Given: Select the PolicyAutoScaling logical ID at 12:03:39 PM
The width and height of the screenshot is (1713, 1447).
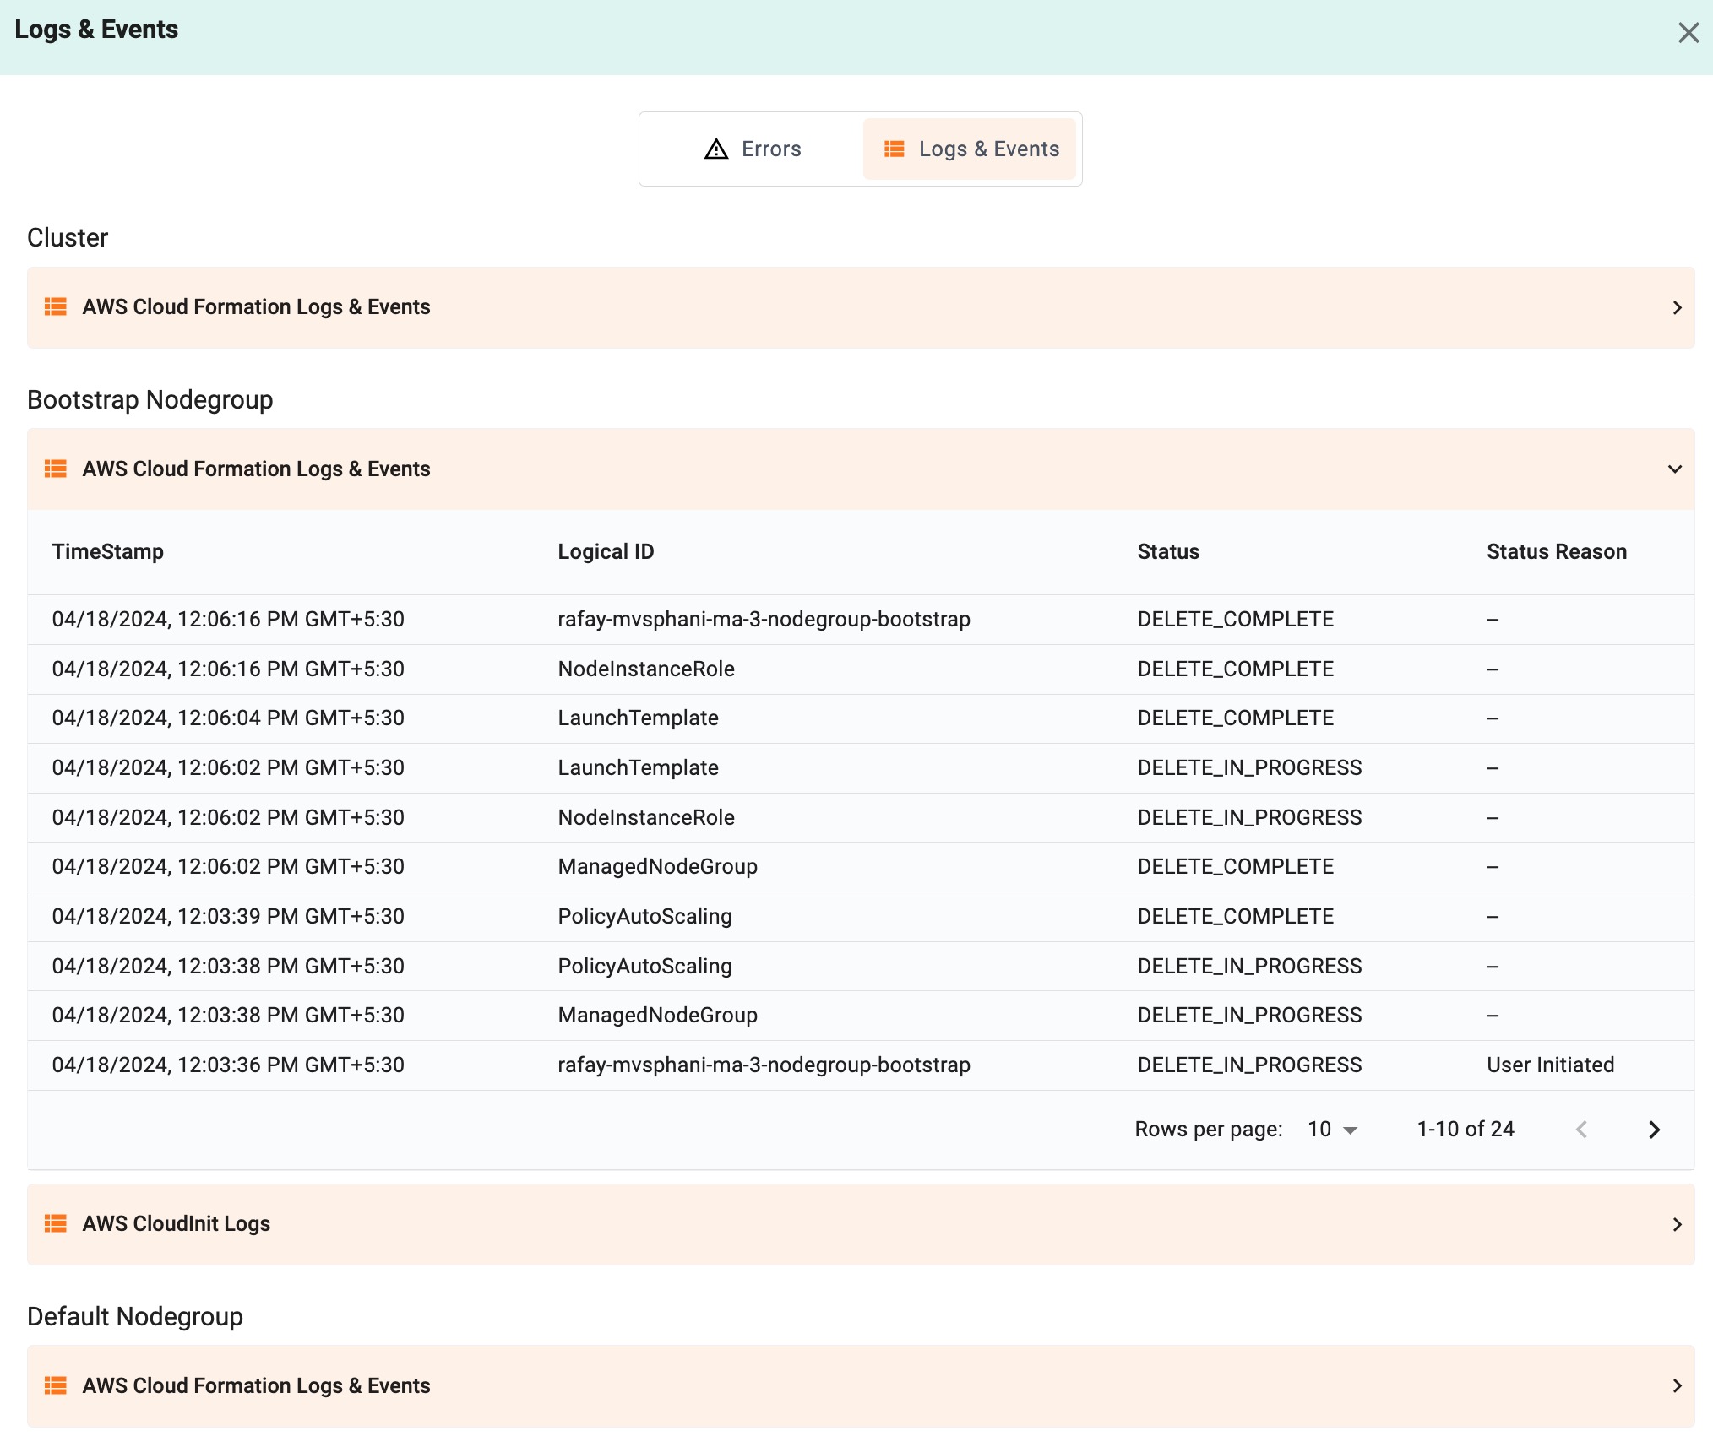Looking at the screenshot, I should 644,916.
